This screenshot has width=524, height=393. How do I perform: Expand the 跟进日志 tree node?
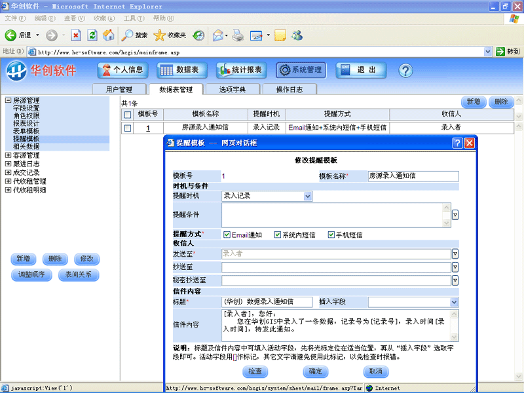pos(8,164)
